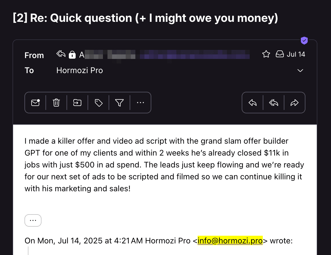Viewport: 331px width, 255px height.
Task: Move this email to trash
Action: (56, 103)
